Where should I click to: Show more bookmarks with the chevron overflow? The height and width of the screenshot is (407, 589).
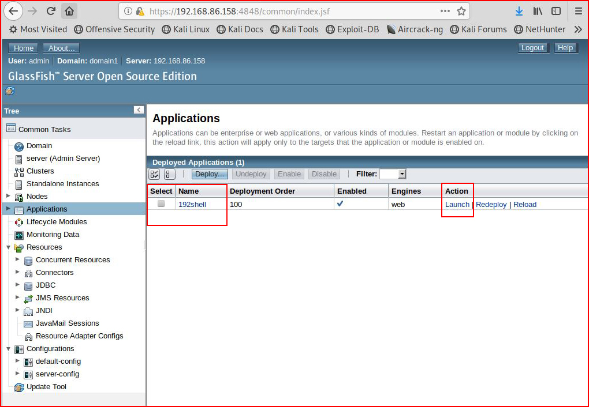pos(578,29)
